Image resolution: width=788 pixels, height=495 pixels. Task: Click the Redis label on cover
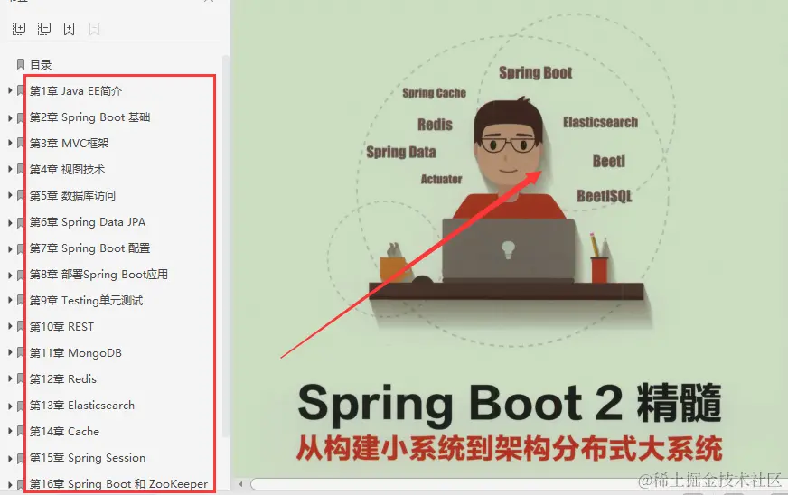[x=436, y=124]
